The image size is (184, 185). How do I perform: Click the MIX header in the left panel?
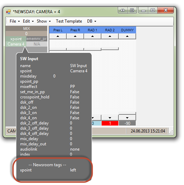[x=26, y=29]
